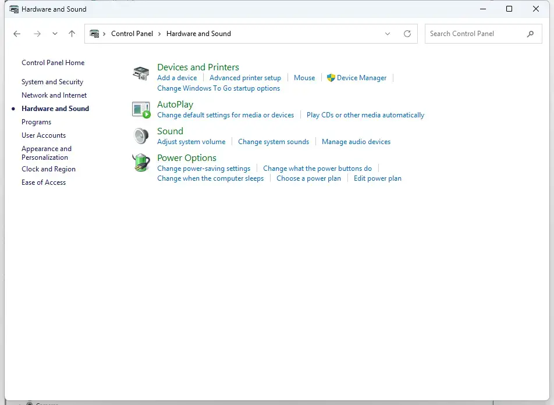Go to Programs category

pyautogui.click(x=37, y=122)
